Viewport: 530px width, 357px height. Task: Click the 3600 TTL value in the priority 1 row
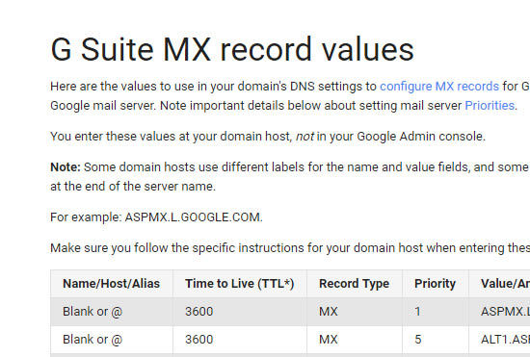[x=199, y=312]
